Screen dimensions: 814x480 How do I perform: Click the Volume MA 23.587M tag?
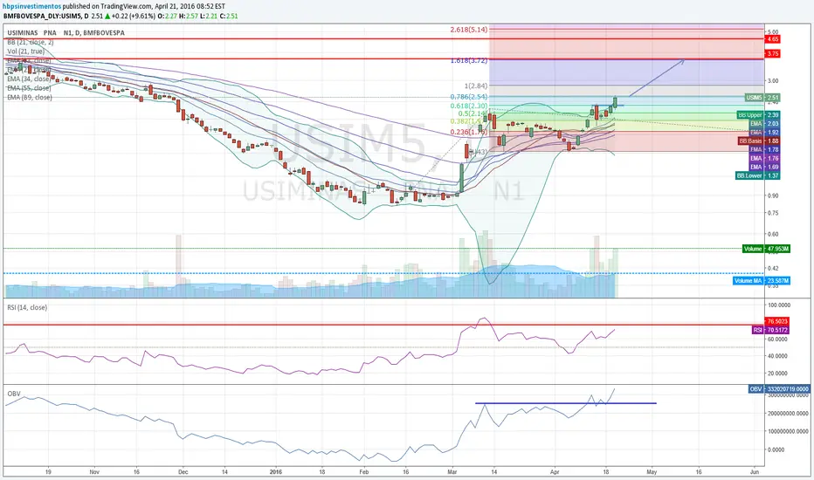click(762, 281)
